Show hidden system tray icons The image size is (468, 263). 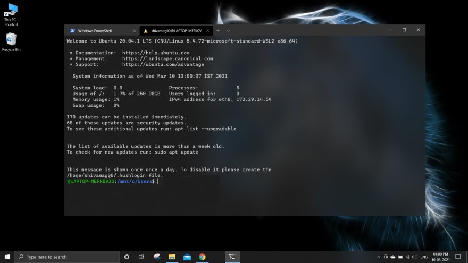pos(378,257)
